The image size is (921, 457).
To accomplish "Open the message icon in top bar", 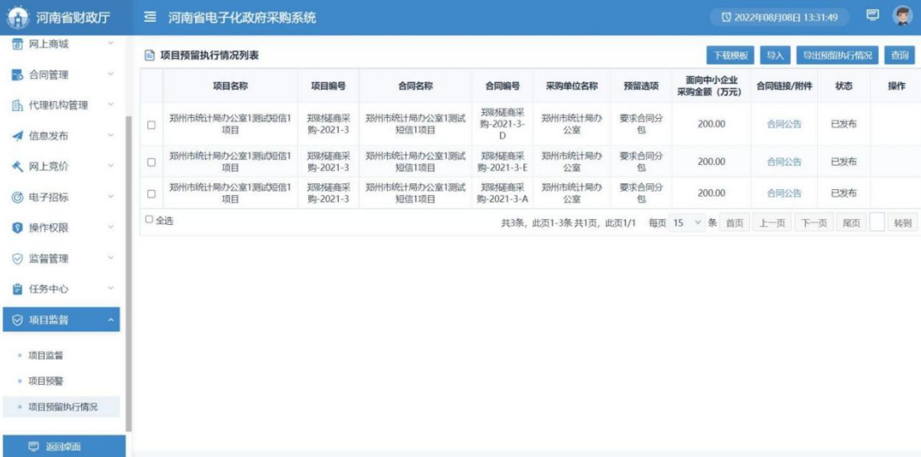I will [x=872, y=16].
